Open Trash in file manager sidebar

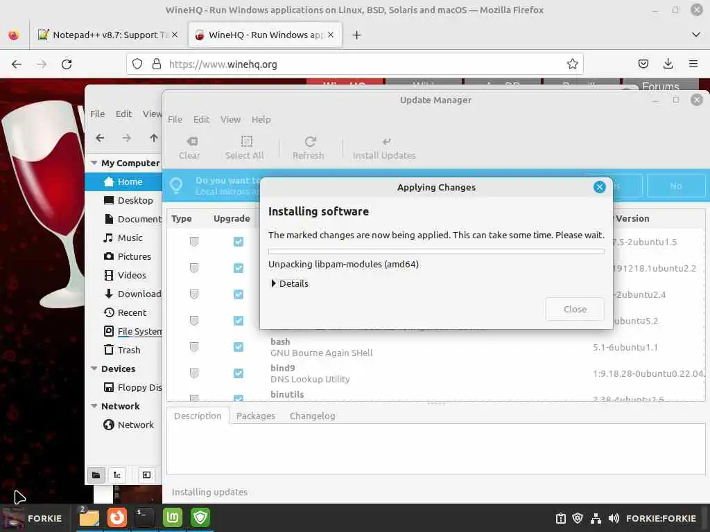click(123, 350)
